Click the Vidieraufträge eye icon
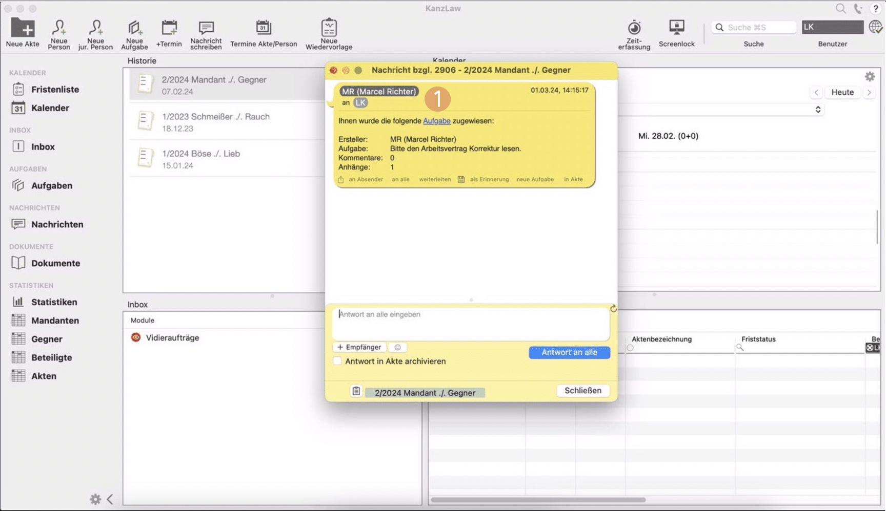886x511 pixels. [x=136, y=337]
